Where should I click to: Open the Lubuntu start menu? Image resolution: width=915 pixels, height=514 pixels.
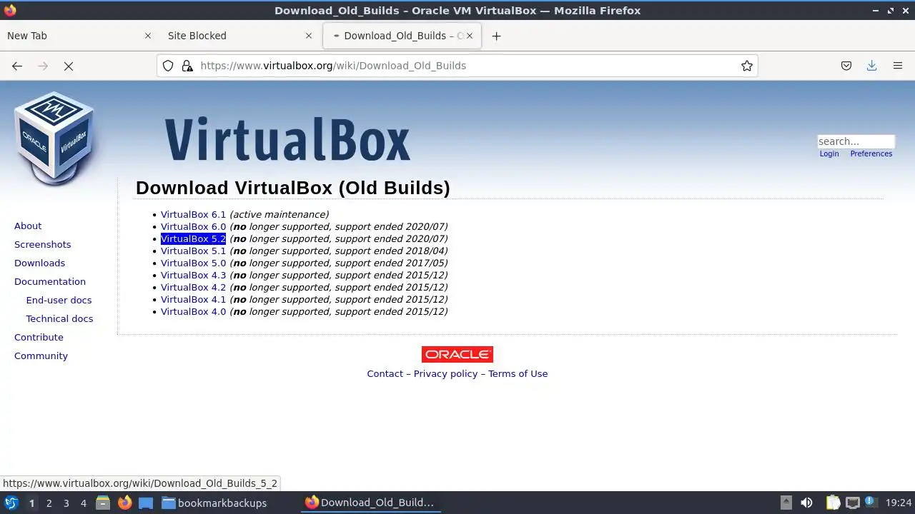(11, 503)
